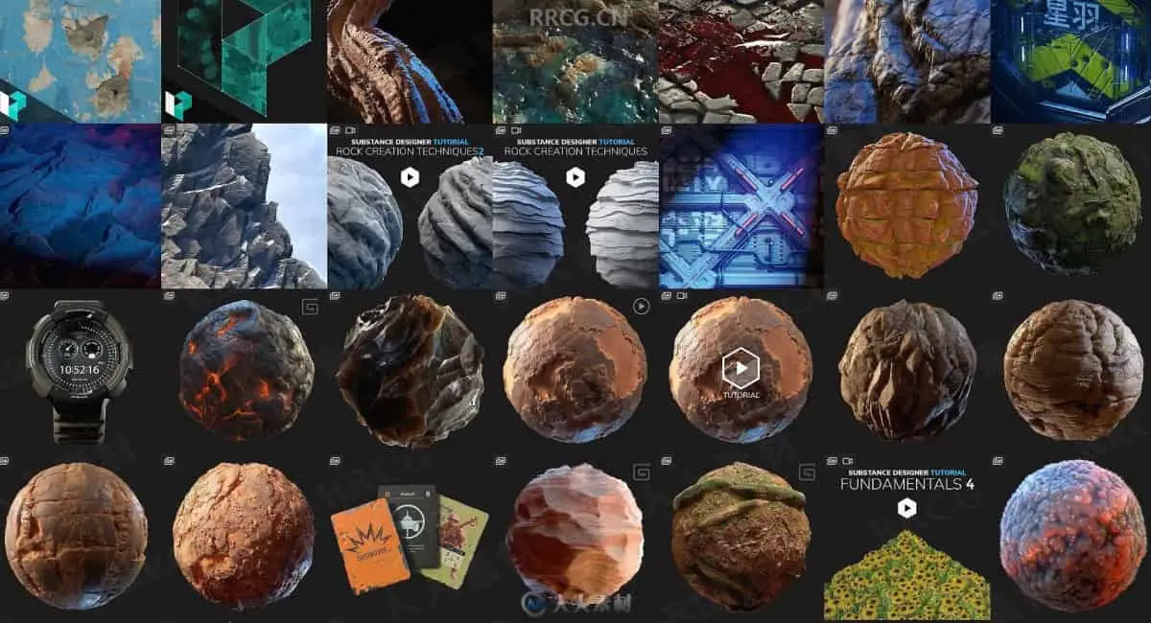The width and height of the screenshot is (1151, 623).
Task: Click the G logo beside mossy mound sphere
Action: (x=807, y=471)
